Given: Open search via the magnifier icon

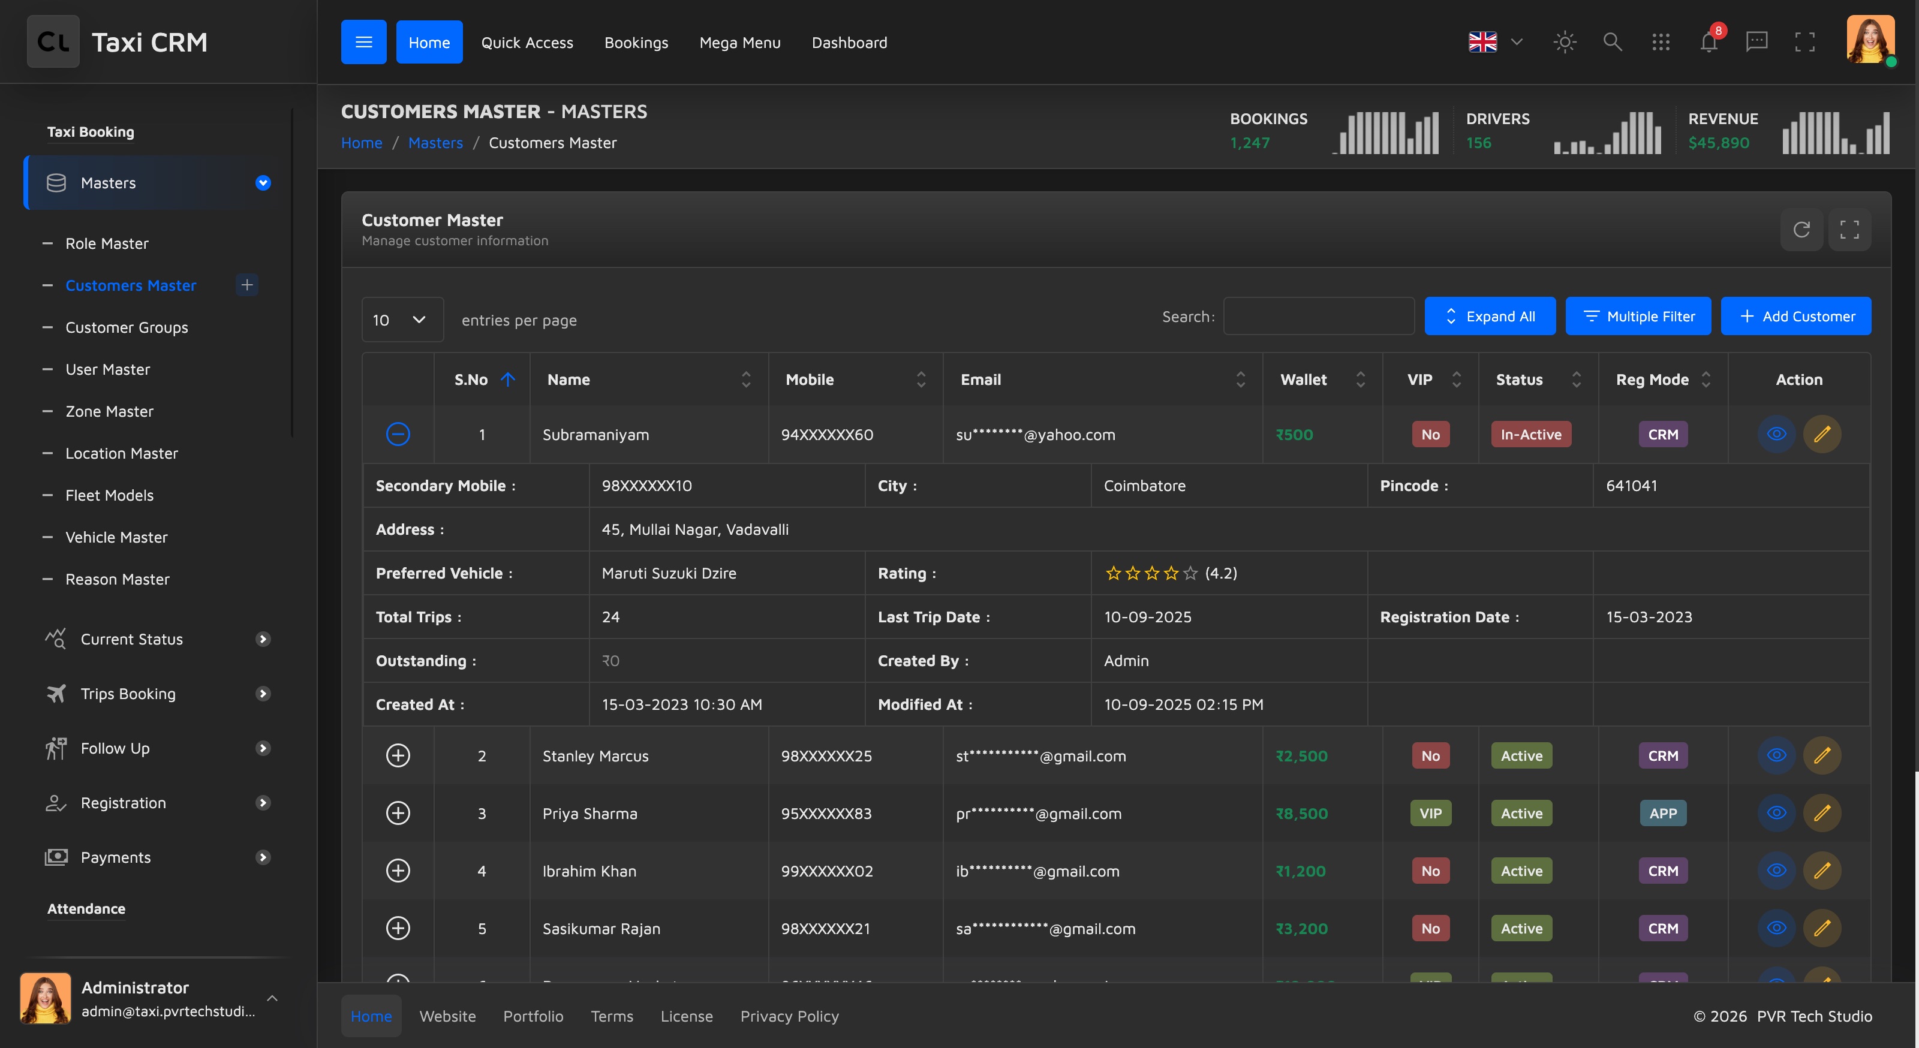Looking at the screenshot, I should pos(1612,42).
